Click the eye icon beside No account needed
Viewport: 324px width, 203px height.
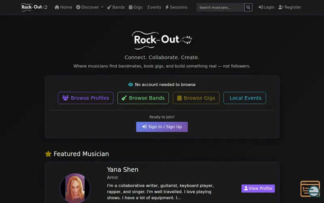coord(130,84)
